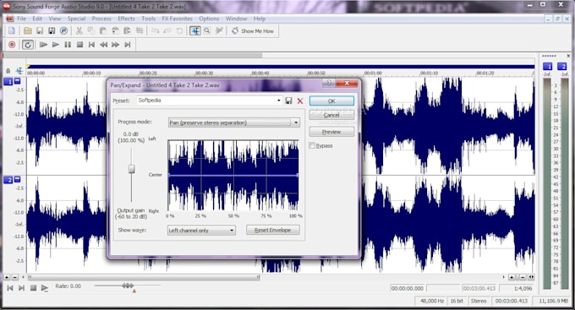Click the Show Me How button

click(x=253, y=31)
